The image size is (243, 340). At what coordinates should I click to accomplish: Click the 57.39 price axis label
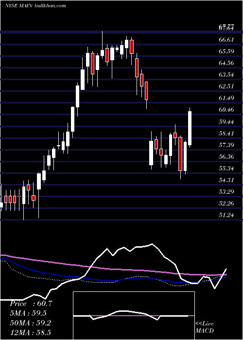pyautogui.click(x=226, y=145)
